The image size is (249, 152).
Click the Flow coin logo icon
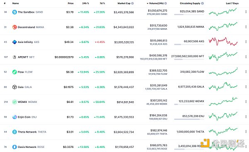15,72
